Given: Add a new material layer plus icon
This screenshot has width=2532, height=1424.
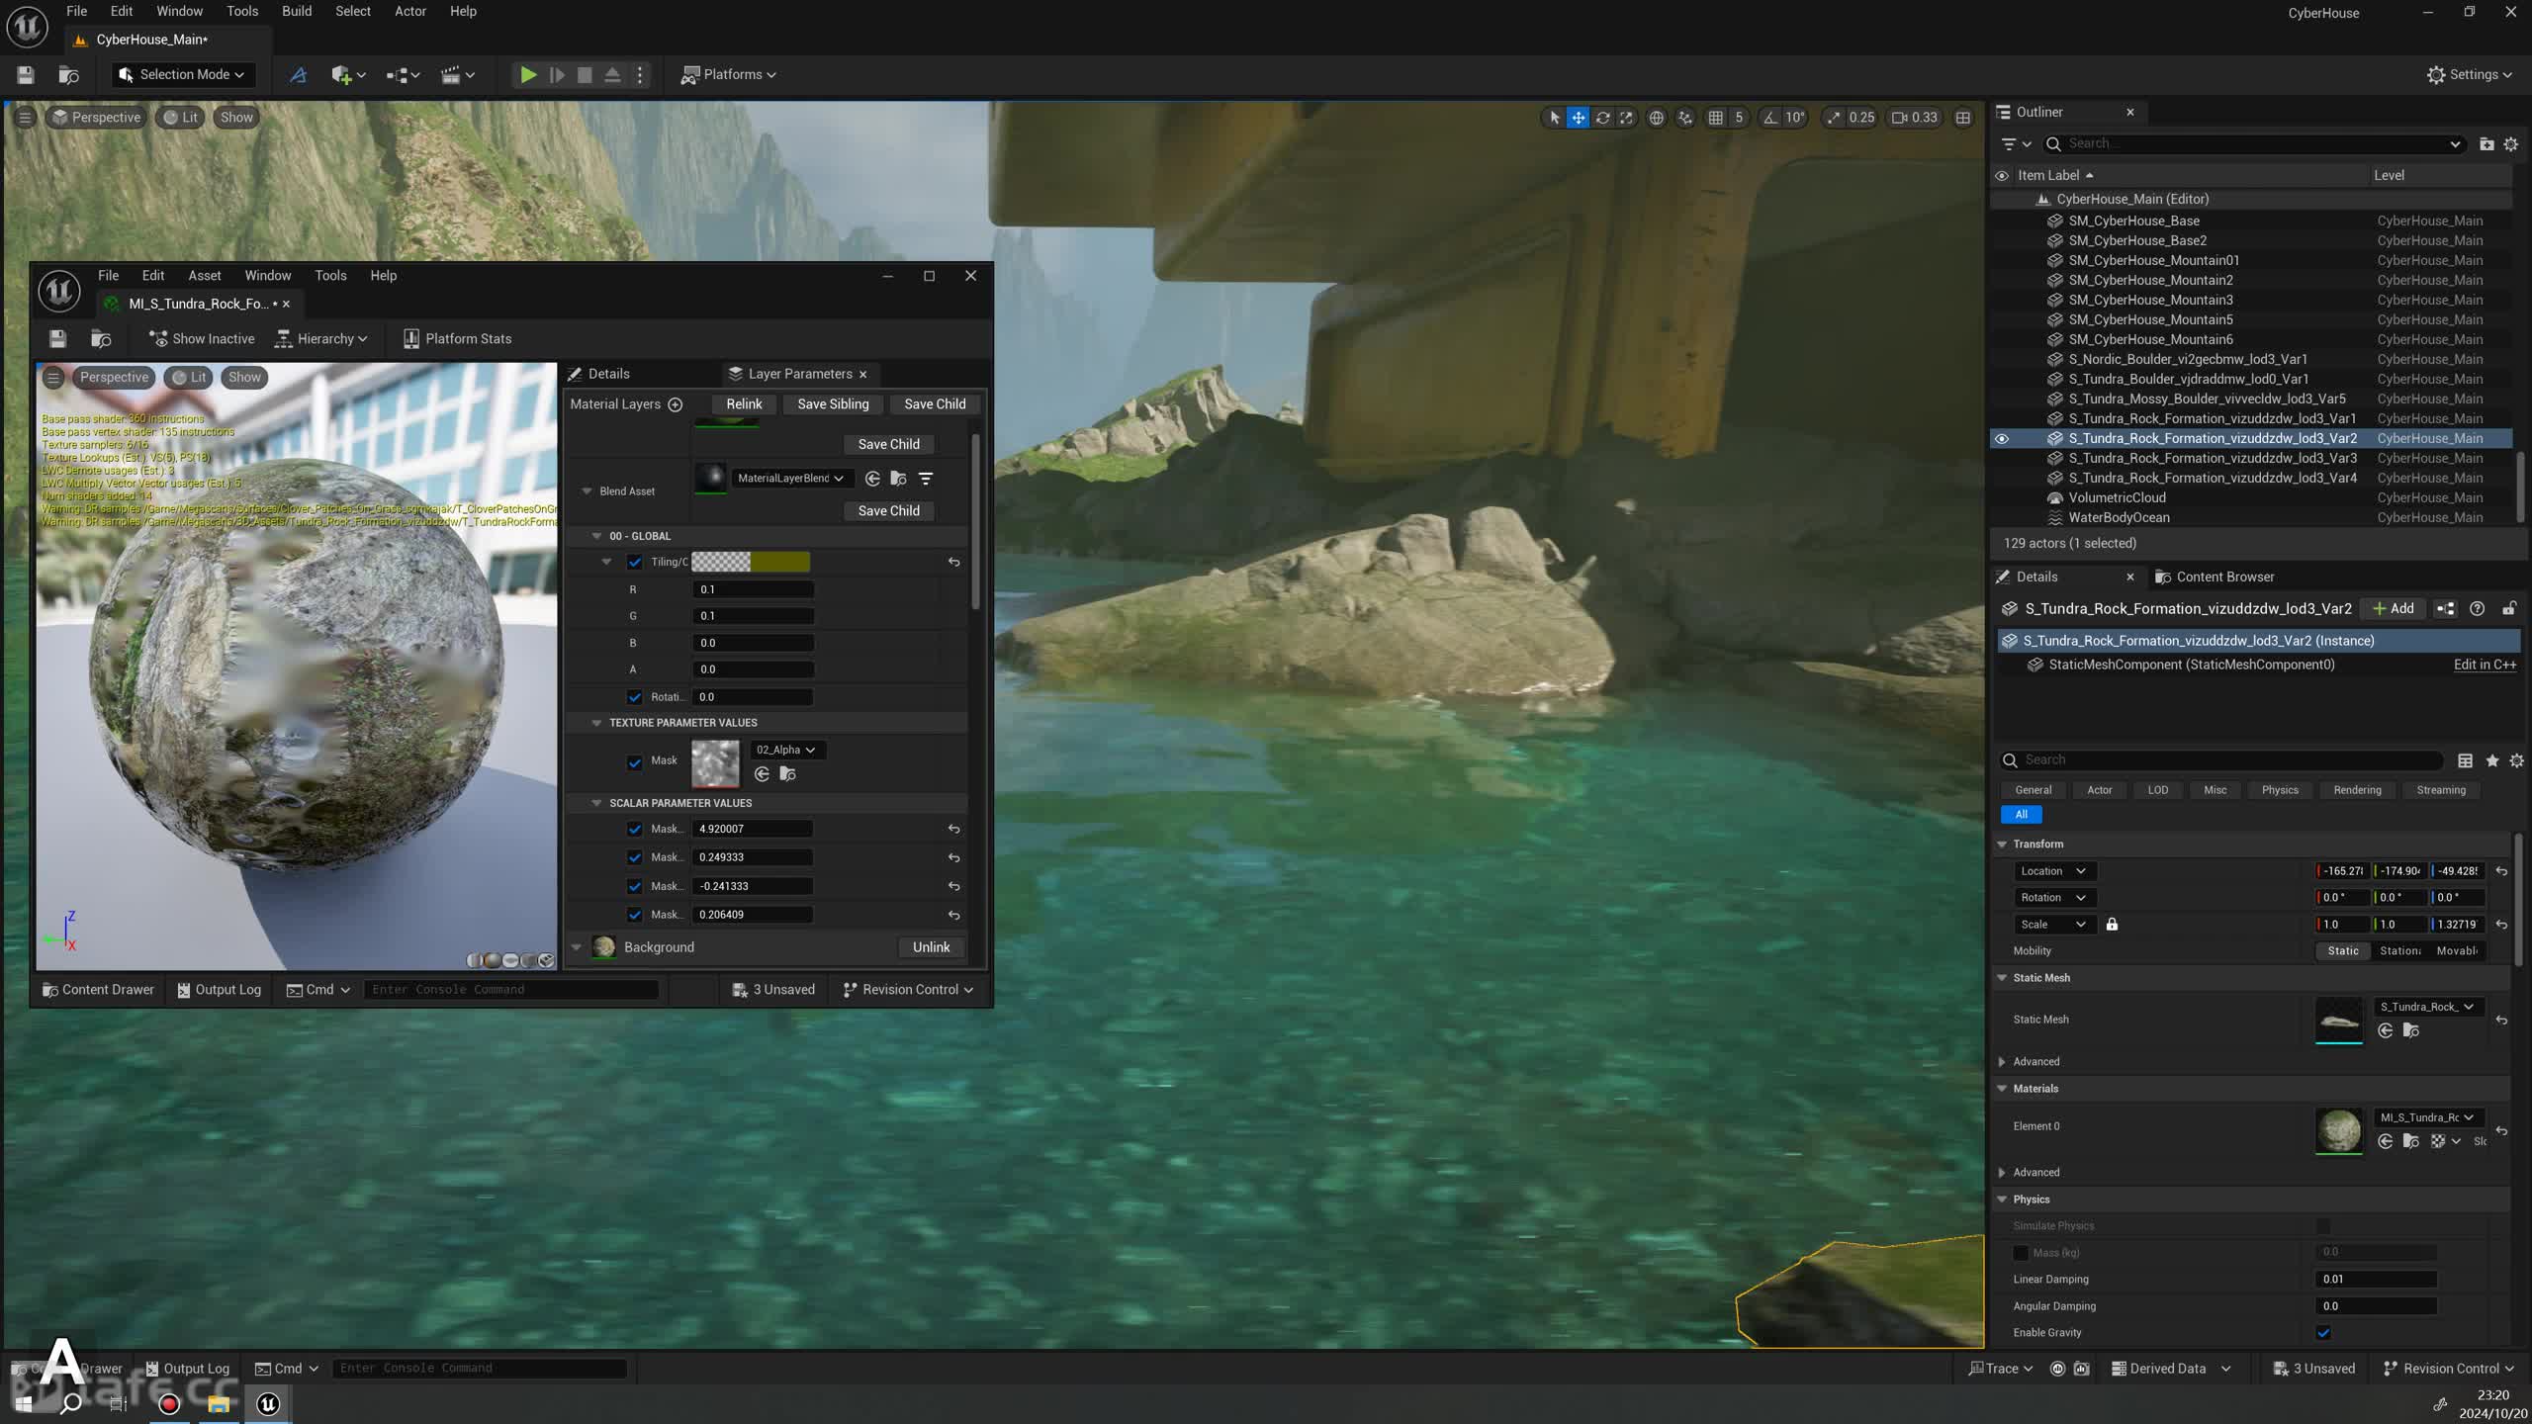Looking at the screenshot, I should pos(676,404).
